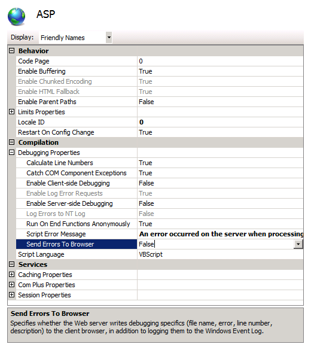Click the Display label
This screenshot has height=350, width=311.
22,37
